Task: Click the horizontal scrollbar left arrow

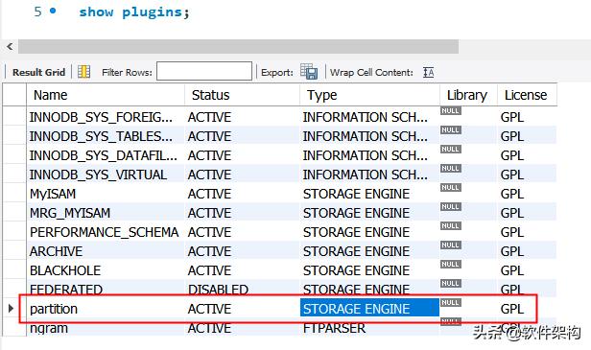Action: point(10,47)
